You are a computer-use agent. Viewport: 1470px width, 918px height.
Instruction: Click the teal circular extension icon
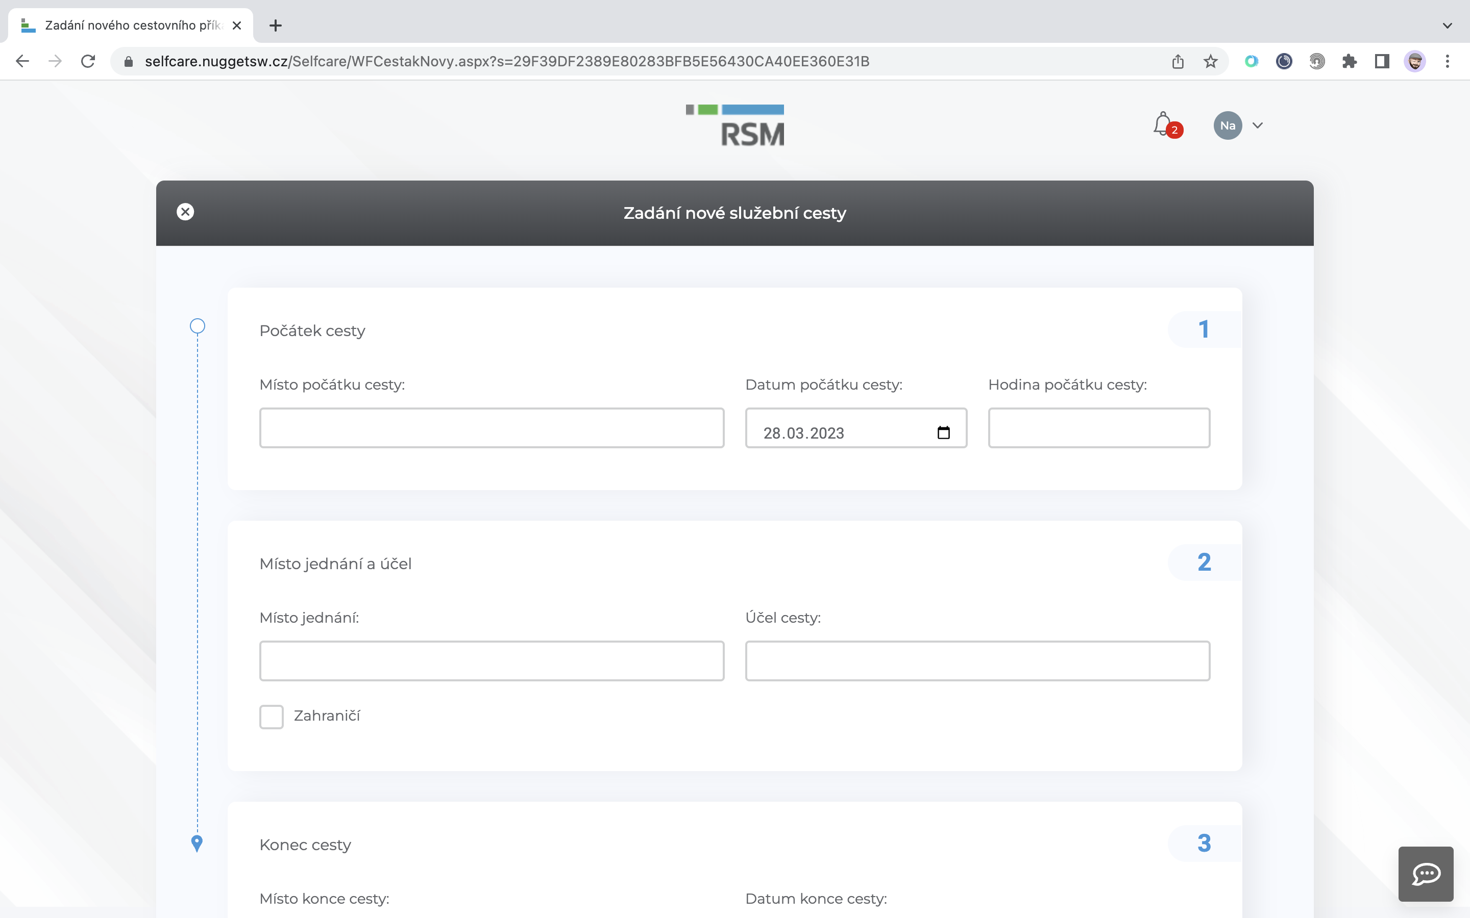[x=1252, y=61]
